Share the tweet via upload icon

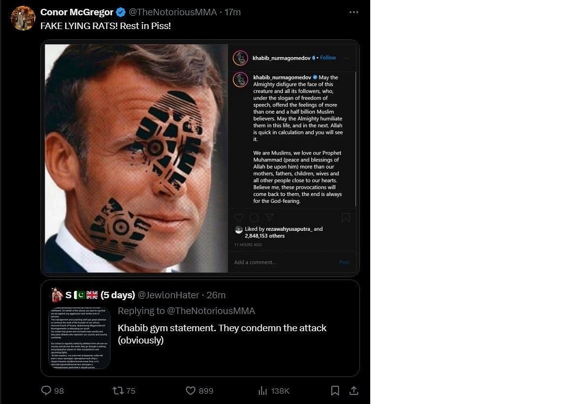coord(354,391)
